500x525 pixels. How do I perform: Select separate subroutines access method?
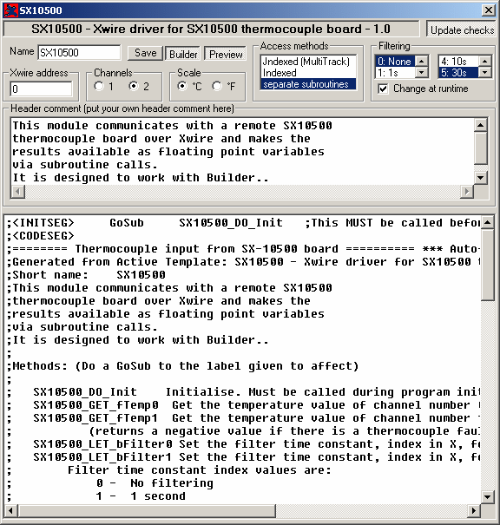pos(308,84)
